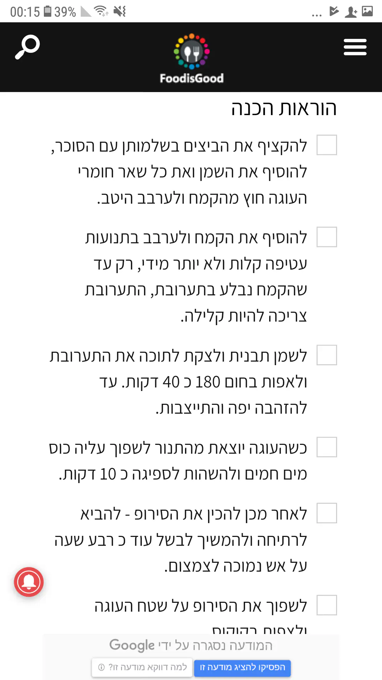
Task: Tap the image notification icon in status bar
Action: coord(367,11)
